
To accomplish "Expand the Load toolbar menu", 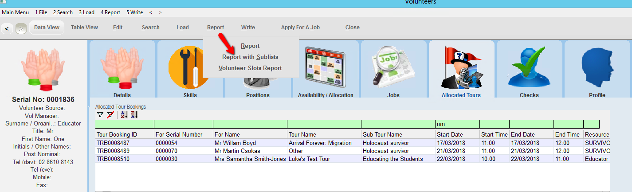I will 182,27.
